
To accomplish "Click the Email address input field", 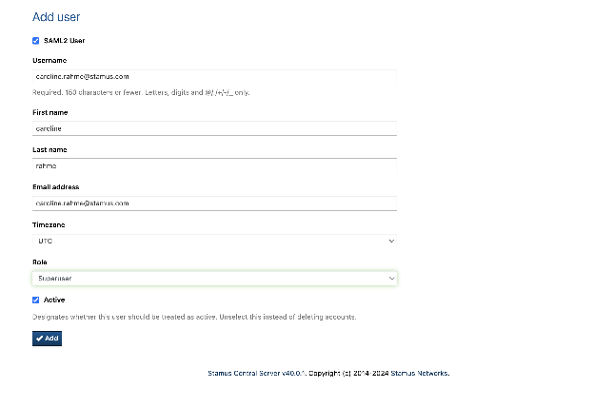I will (x=214, y=203).
